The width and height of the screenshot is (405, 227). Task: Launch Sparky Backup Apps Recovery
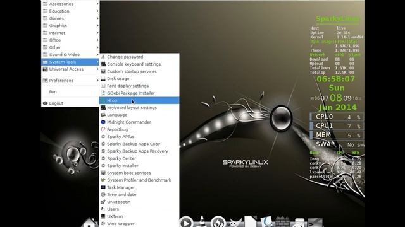click(x=139, y=151)
